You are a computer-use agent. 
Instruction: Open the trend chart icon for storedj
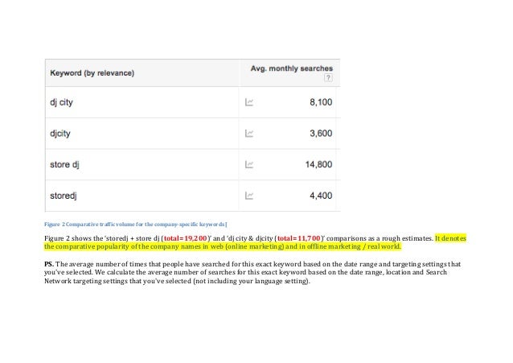[249, 196]
